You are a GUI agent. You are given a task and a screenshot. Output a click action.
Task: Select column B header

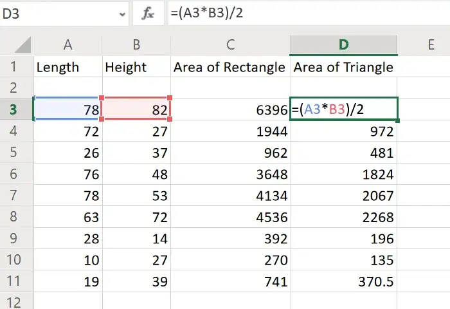click(136, 44)
